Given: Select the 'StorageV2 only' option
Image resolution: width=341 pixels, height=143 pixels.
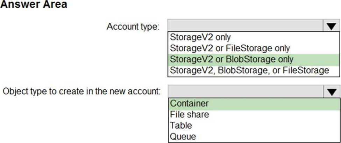Looking at the screenshot, I should pos(200,37).
